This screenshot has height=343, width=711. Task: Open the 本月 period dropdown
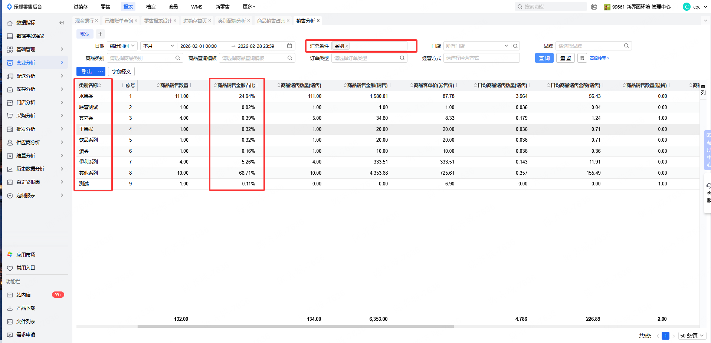(158, 46)
